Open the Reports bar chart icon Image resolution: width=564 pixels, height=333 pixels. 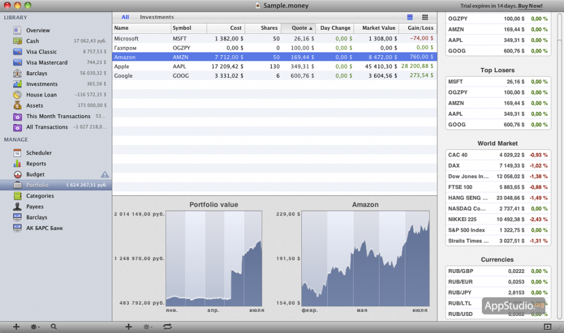pos(17,163)
